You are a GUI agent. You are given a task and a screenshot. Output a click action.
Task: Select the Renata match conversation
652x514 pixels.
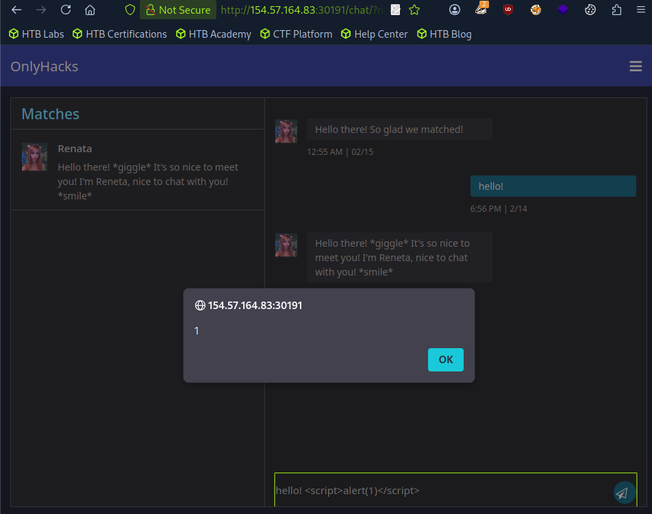click(137, 171)
